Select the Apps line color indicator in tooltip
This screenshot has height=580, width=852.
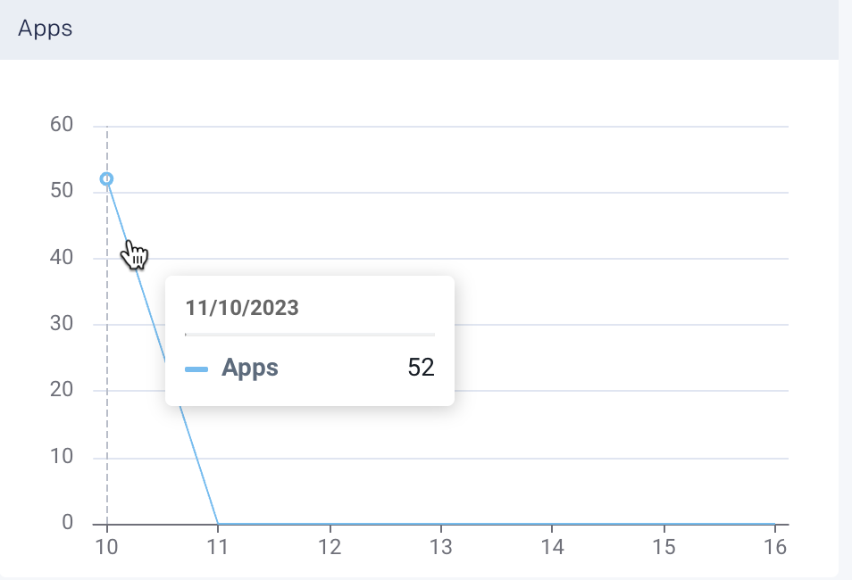(198, 368)
